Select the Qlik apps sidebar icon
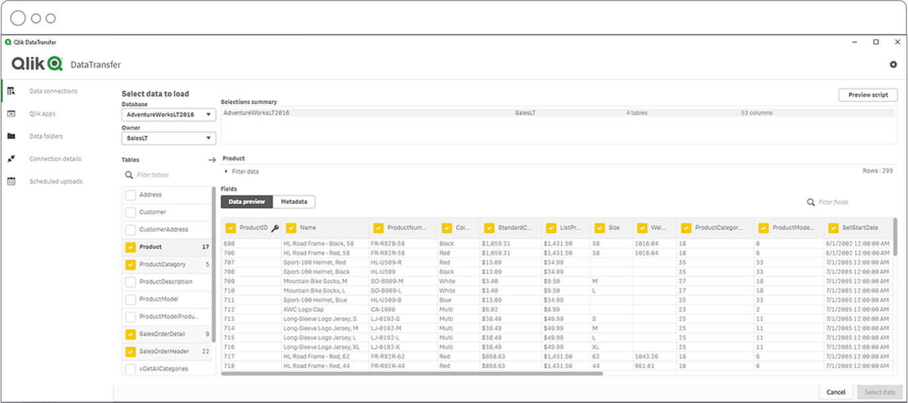908x403 pixels. (11, 113)
